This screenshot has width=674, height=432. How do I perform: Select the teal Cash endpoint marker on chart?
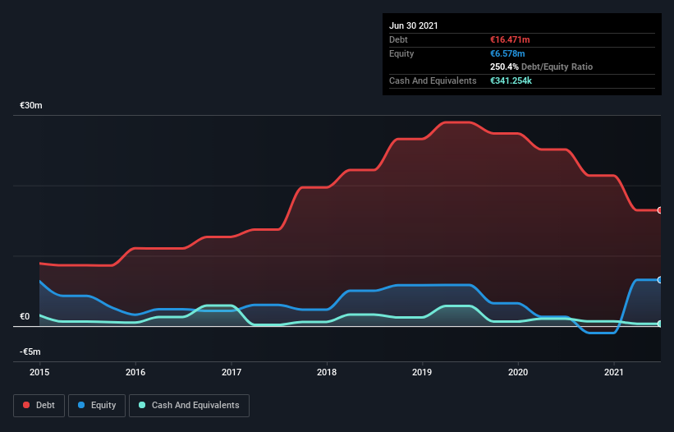660,324
